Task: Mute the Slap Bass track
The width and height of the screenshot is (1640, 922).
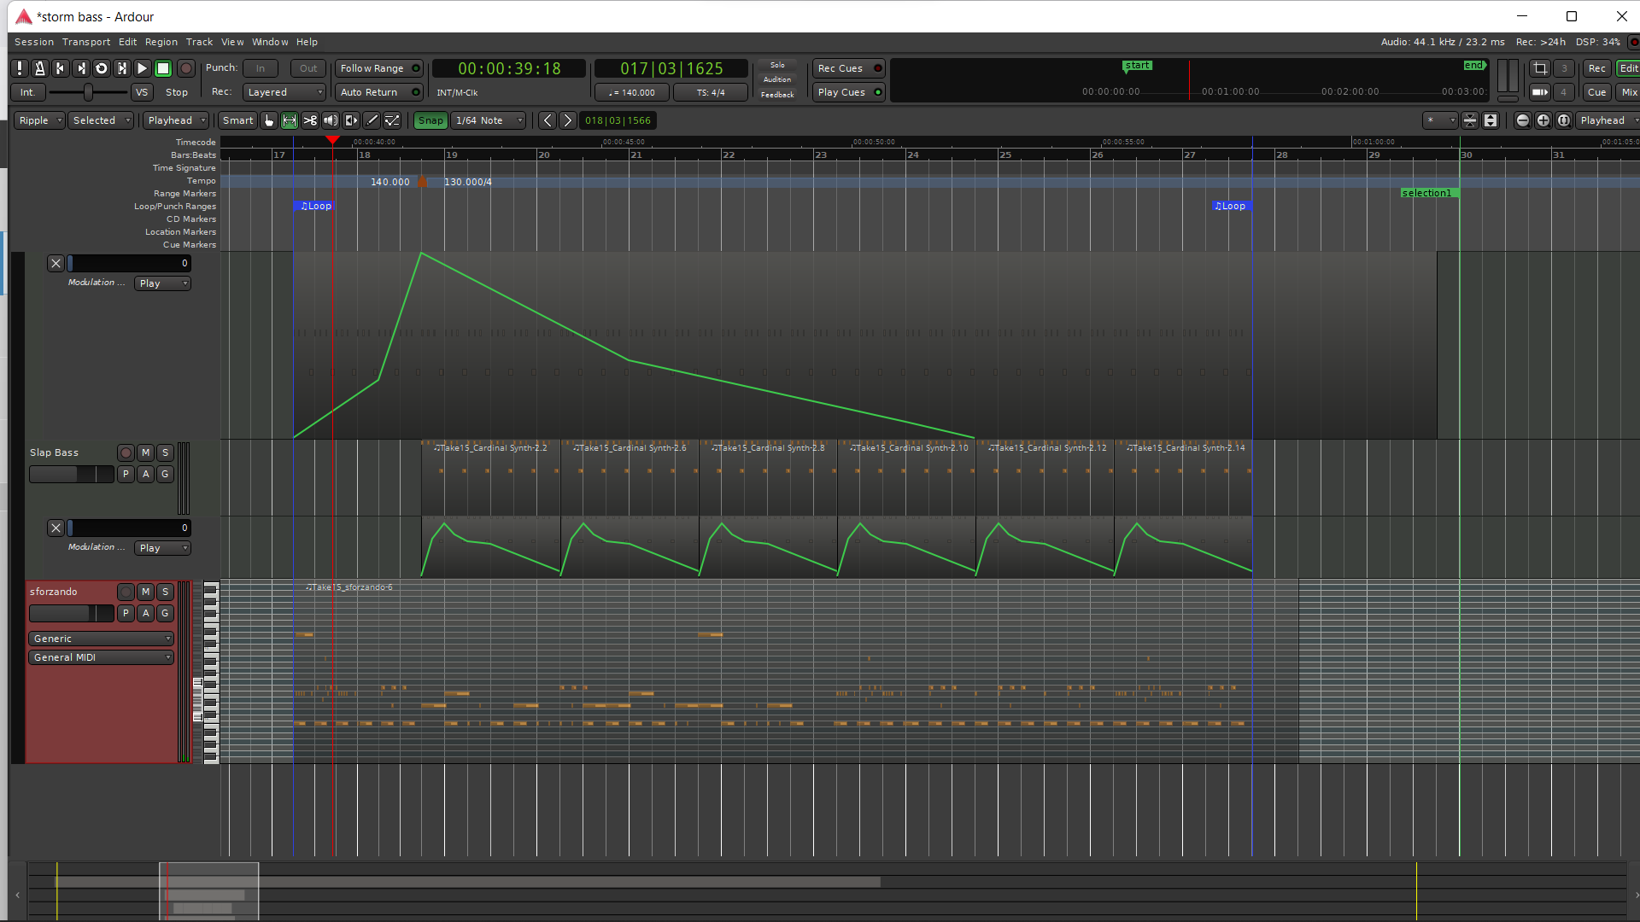Action: click(x=145, y=452)
